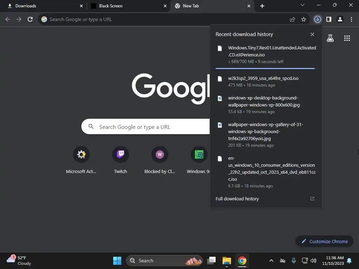Click the Customize Chrome button

(x=324, y=241)
